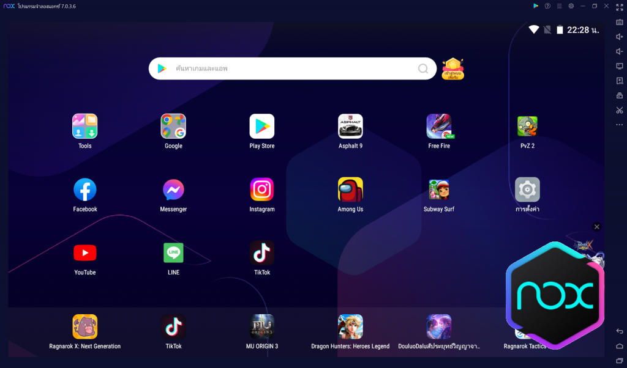Toggle fullscreen with the sidebar monitor icon
The width and height of the screenshot is (627, 368).
click(620, 67)
